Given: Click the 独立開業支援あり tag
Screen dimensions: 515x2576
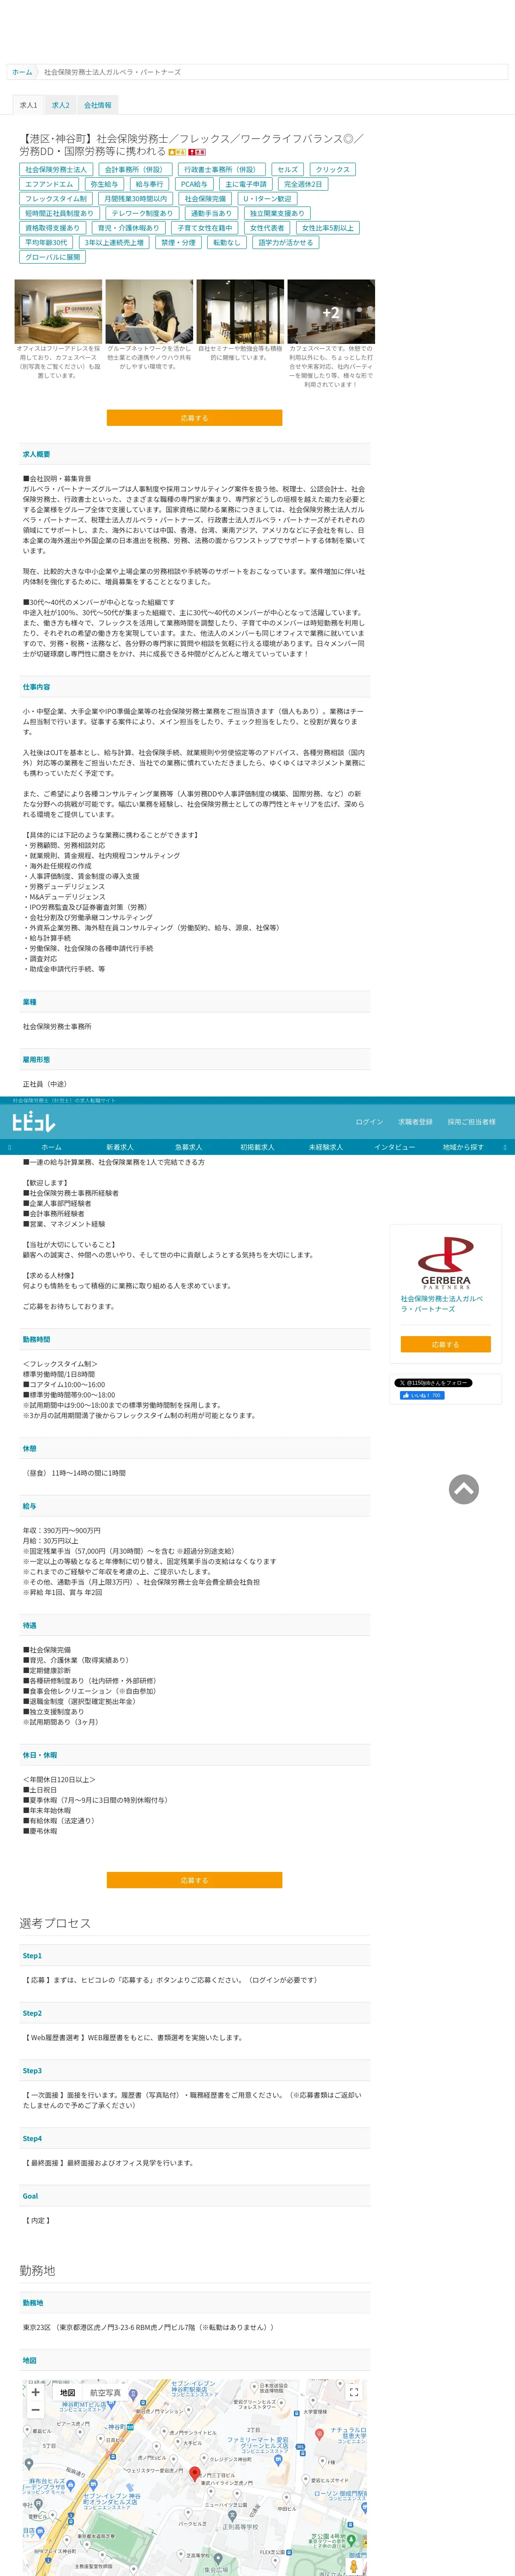Looking at the screenshot, I should coord(277,213).
